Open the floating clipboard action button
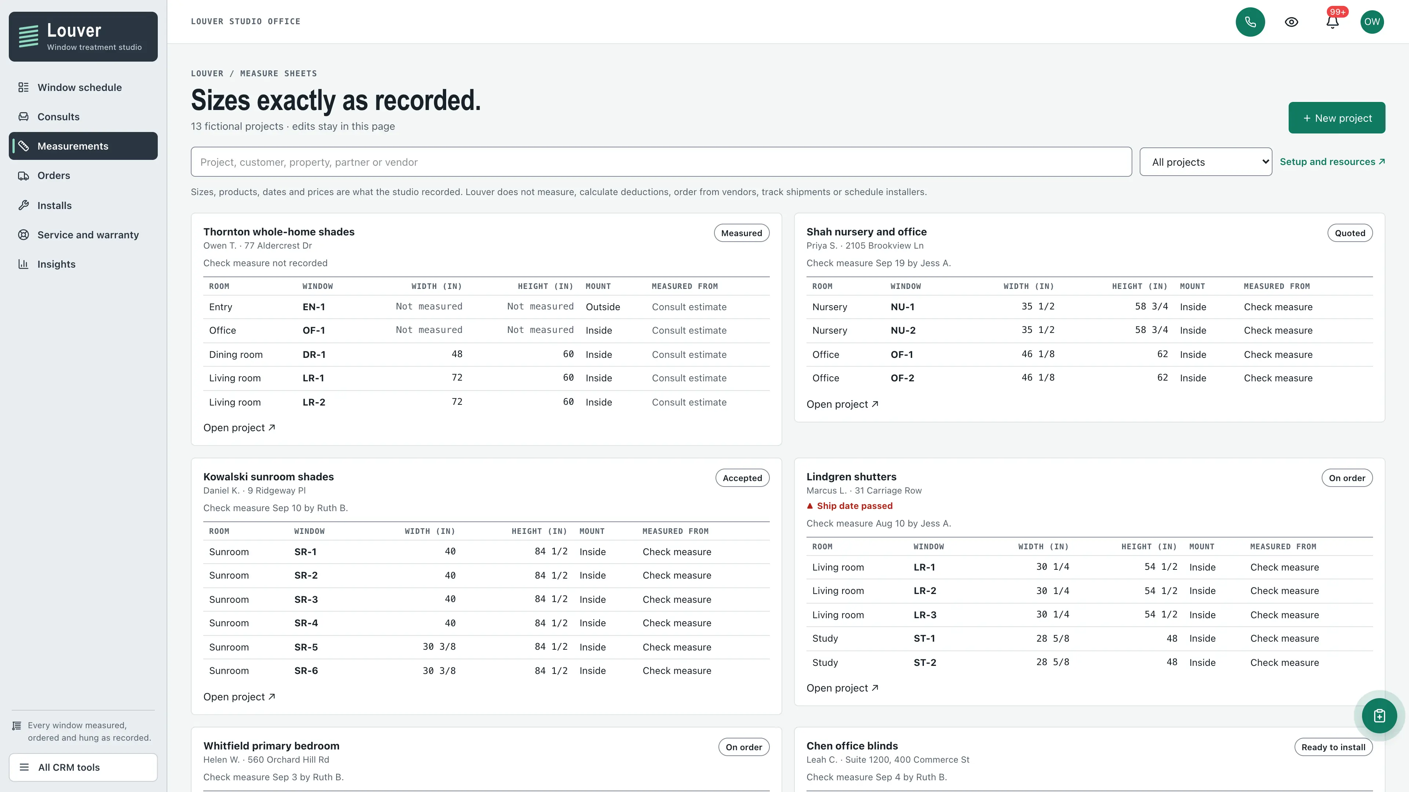The height and width of the screenshot is (792, 1409). (1379, 715)
